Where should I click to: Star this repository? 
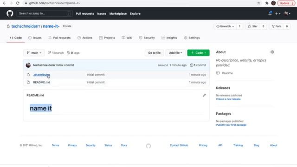tap(252, 26)
